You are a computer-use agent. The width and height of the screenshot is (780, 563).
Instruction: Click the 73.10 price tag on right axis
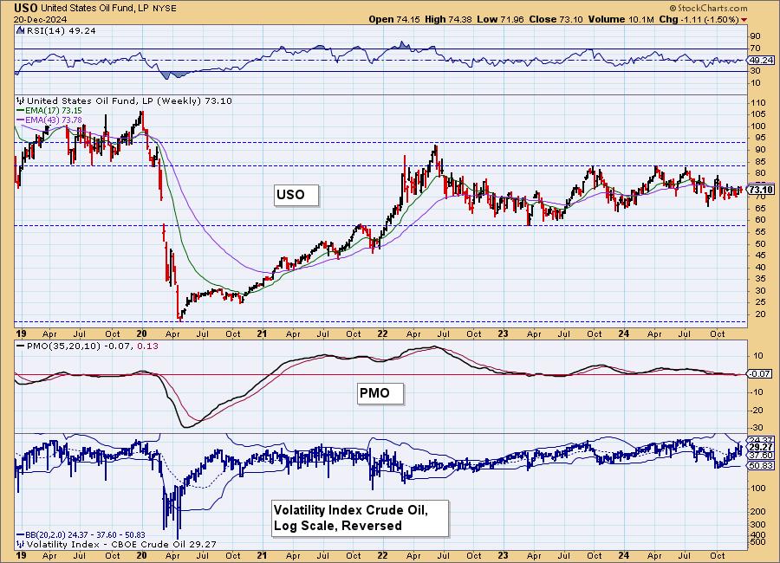(761, 190)
